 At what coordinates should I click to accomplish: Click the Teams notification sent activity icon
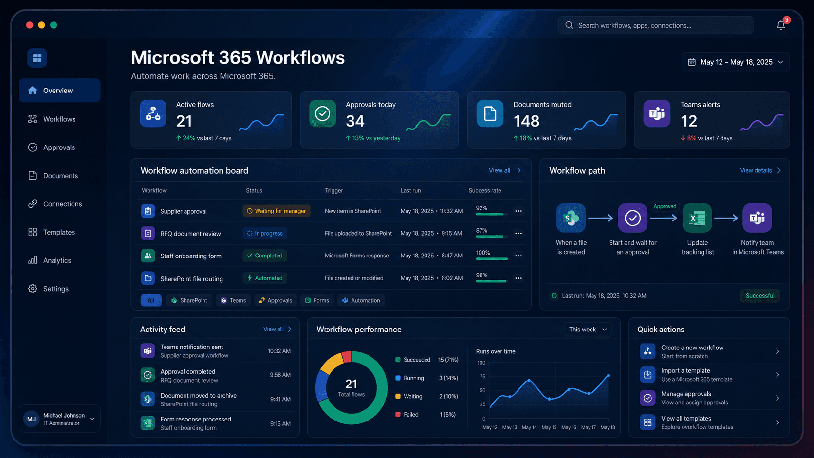(x=148, y=351)
